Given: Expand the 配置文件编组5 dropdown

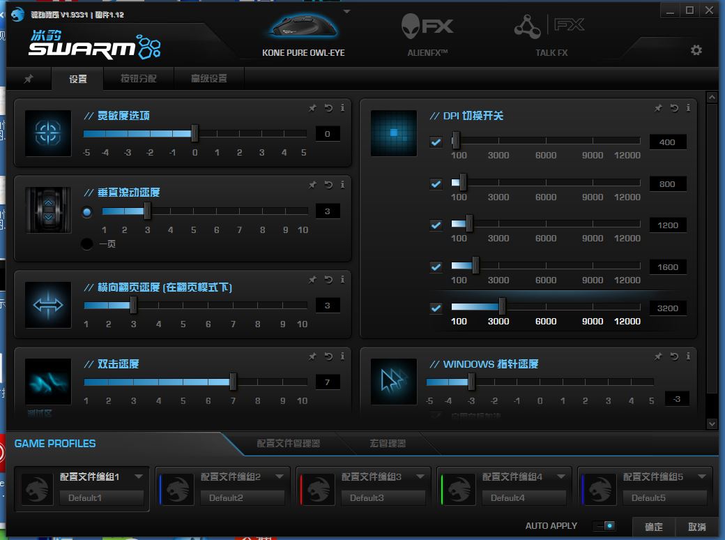Looking at the screenshot, I should (702, 476).
